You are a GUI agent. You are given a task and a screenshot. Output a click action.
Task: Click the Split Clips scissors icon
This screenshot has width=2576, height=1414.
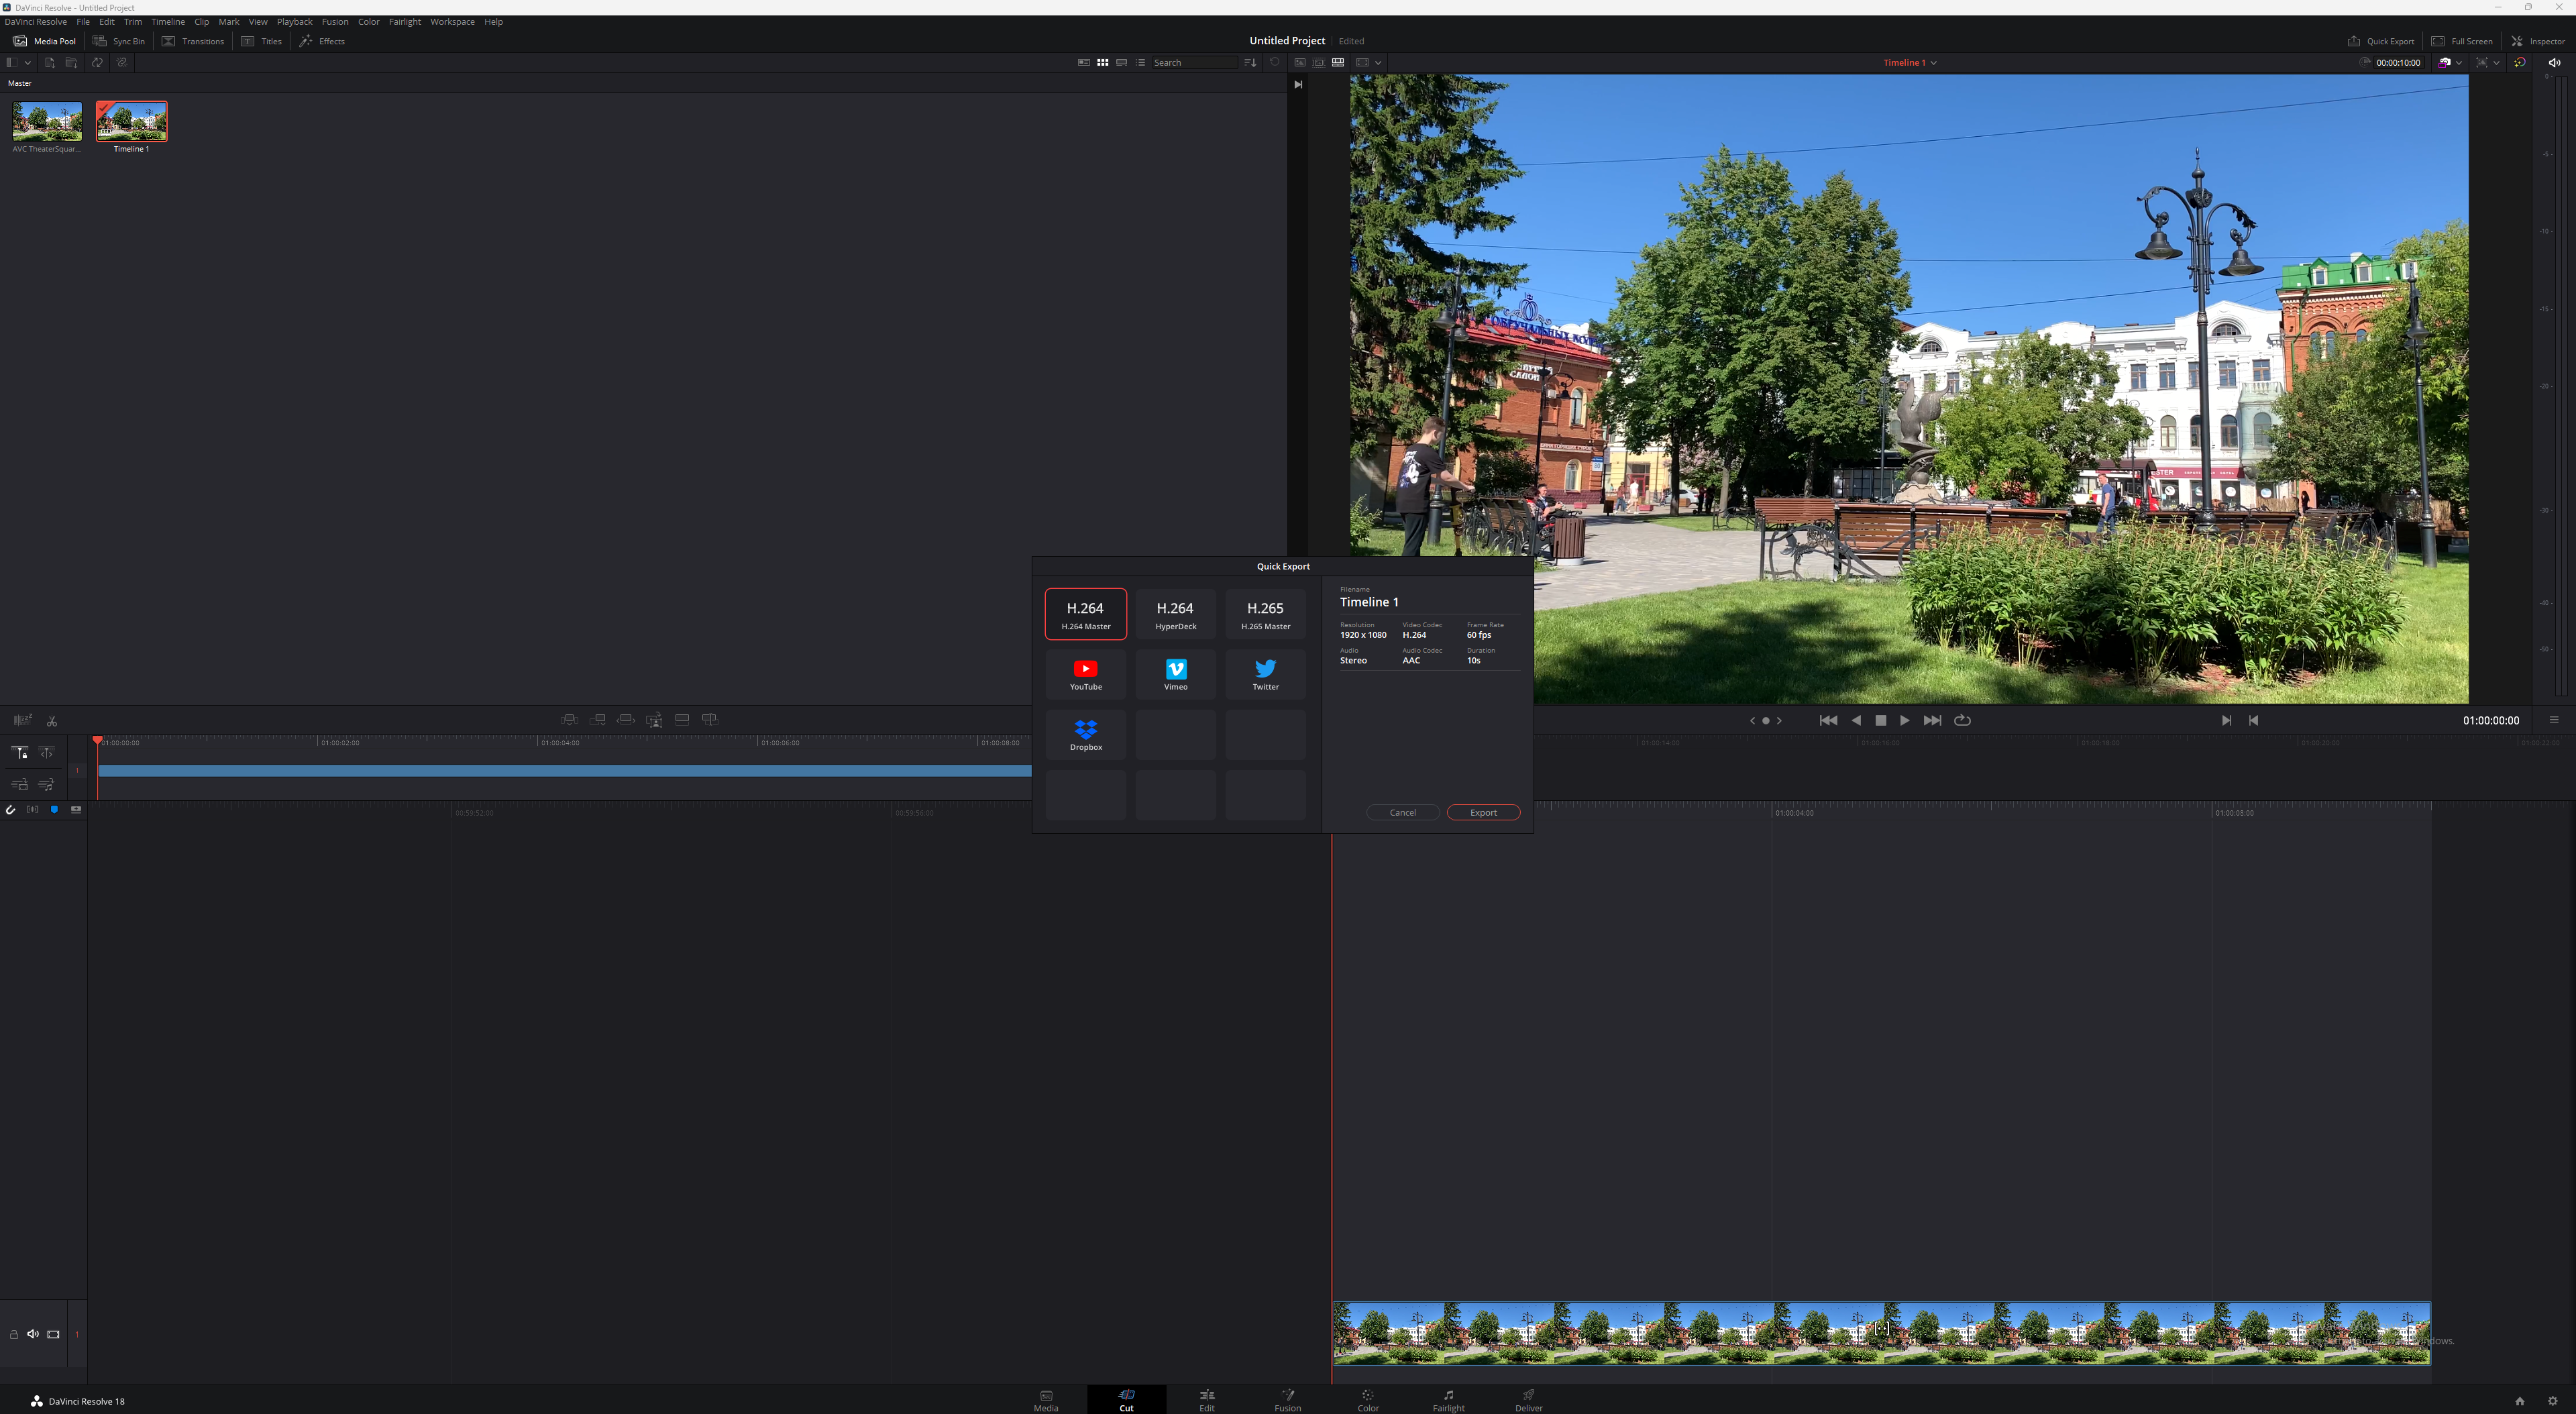tap(52, 720)
